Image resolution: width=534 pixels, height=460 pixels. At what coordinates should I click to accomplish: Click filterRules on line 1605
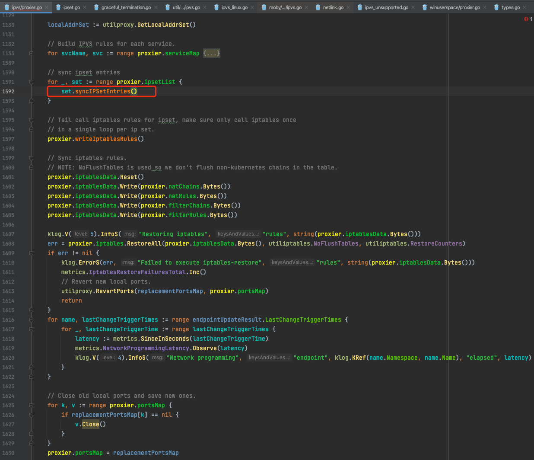(x=188, y=215)
